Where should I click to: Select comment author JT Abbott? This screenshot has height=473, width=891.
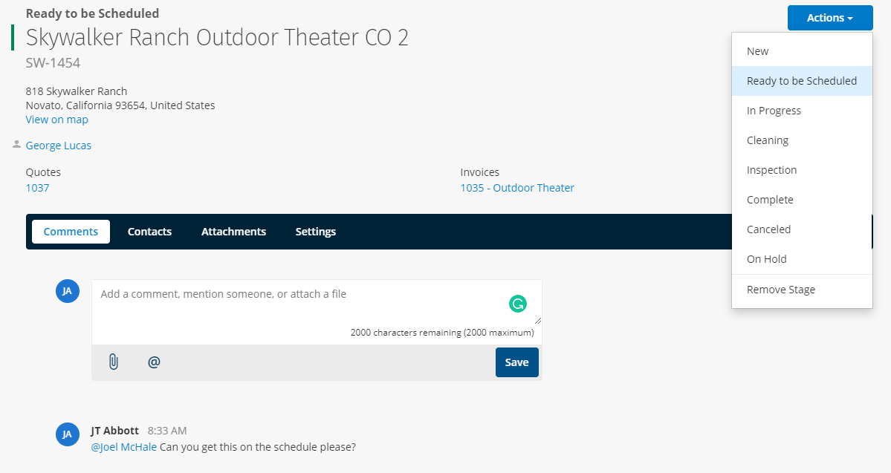coord(114,431)
